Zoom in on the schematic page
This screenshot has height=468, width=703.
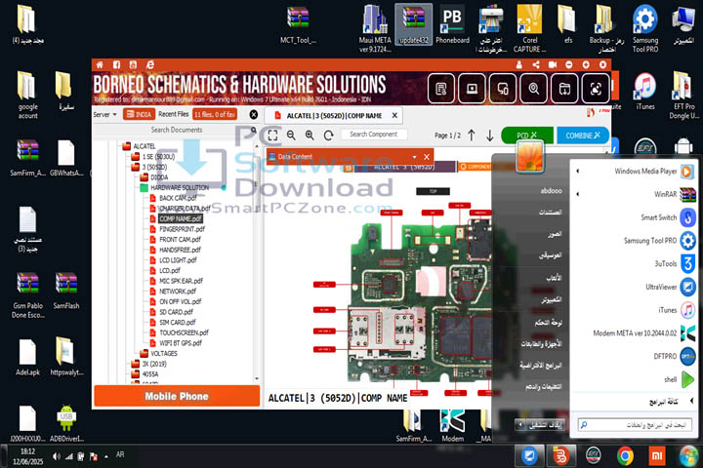click(x=310, y=136)
